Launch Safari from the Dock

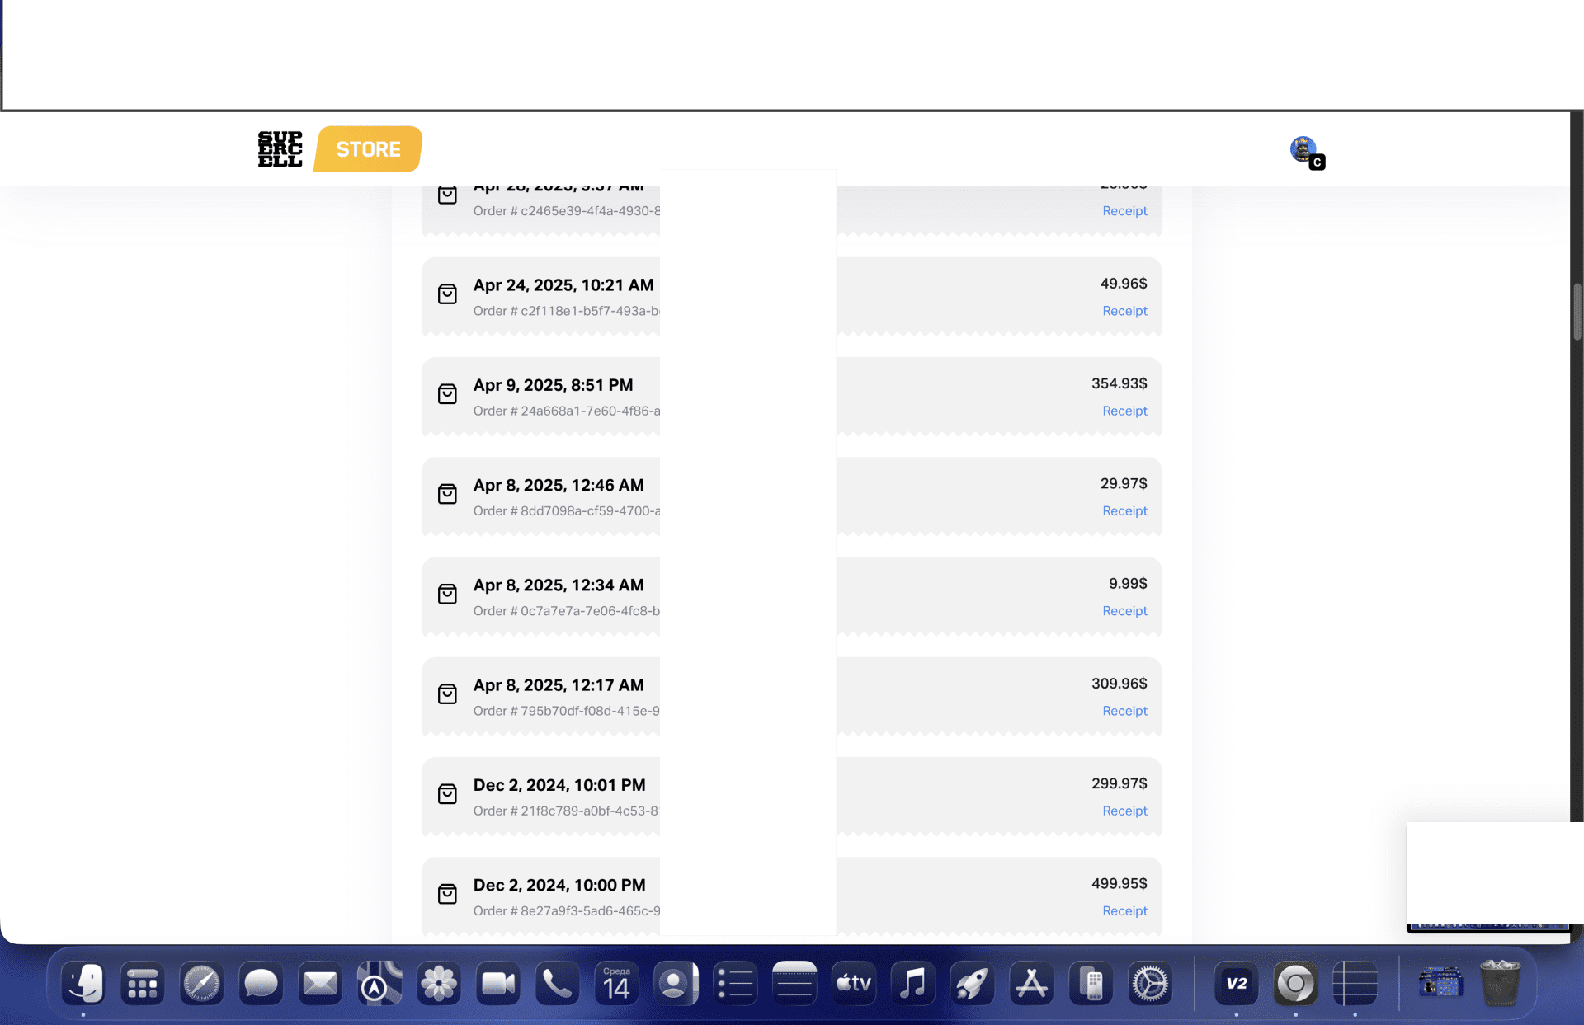[202, 984]
